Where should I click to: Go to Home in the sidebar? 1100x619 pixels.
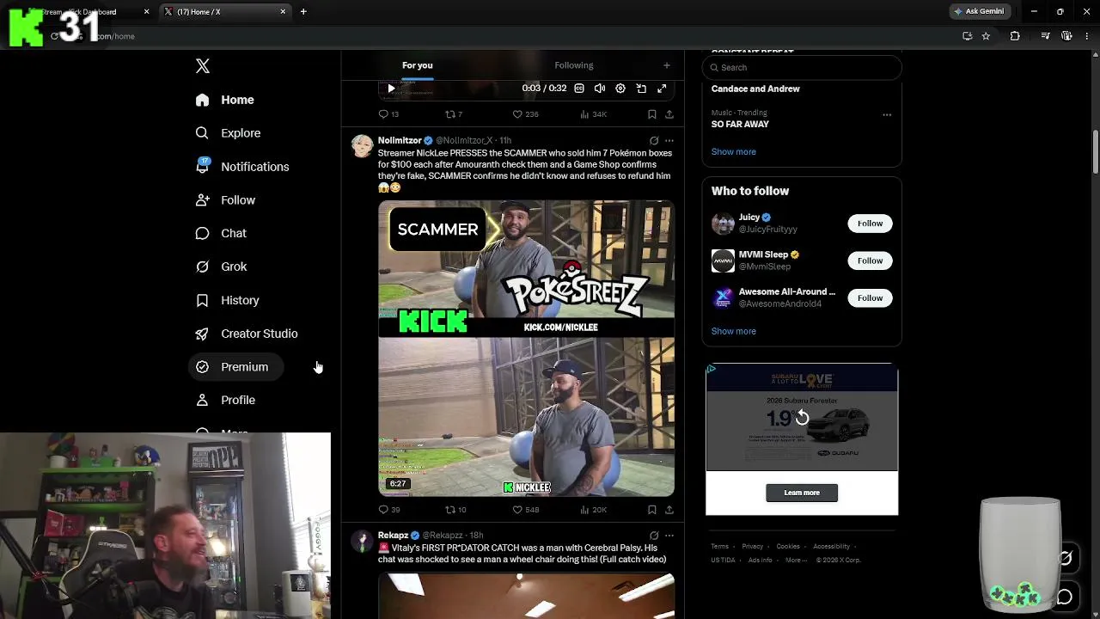pyautogui.click(x=224, y=100)
